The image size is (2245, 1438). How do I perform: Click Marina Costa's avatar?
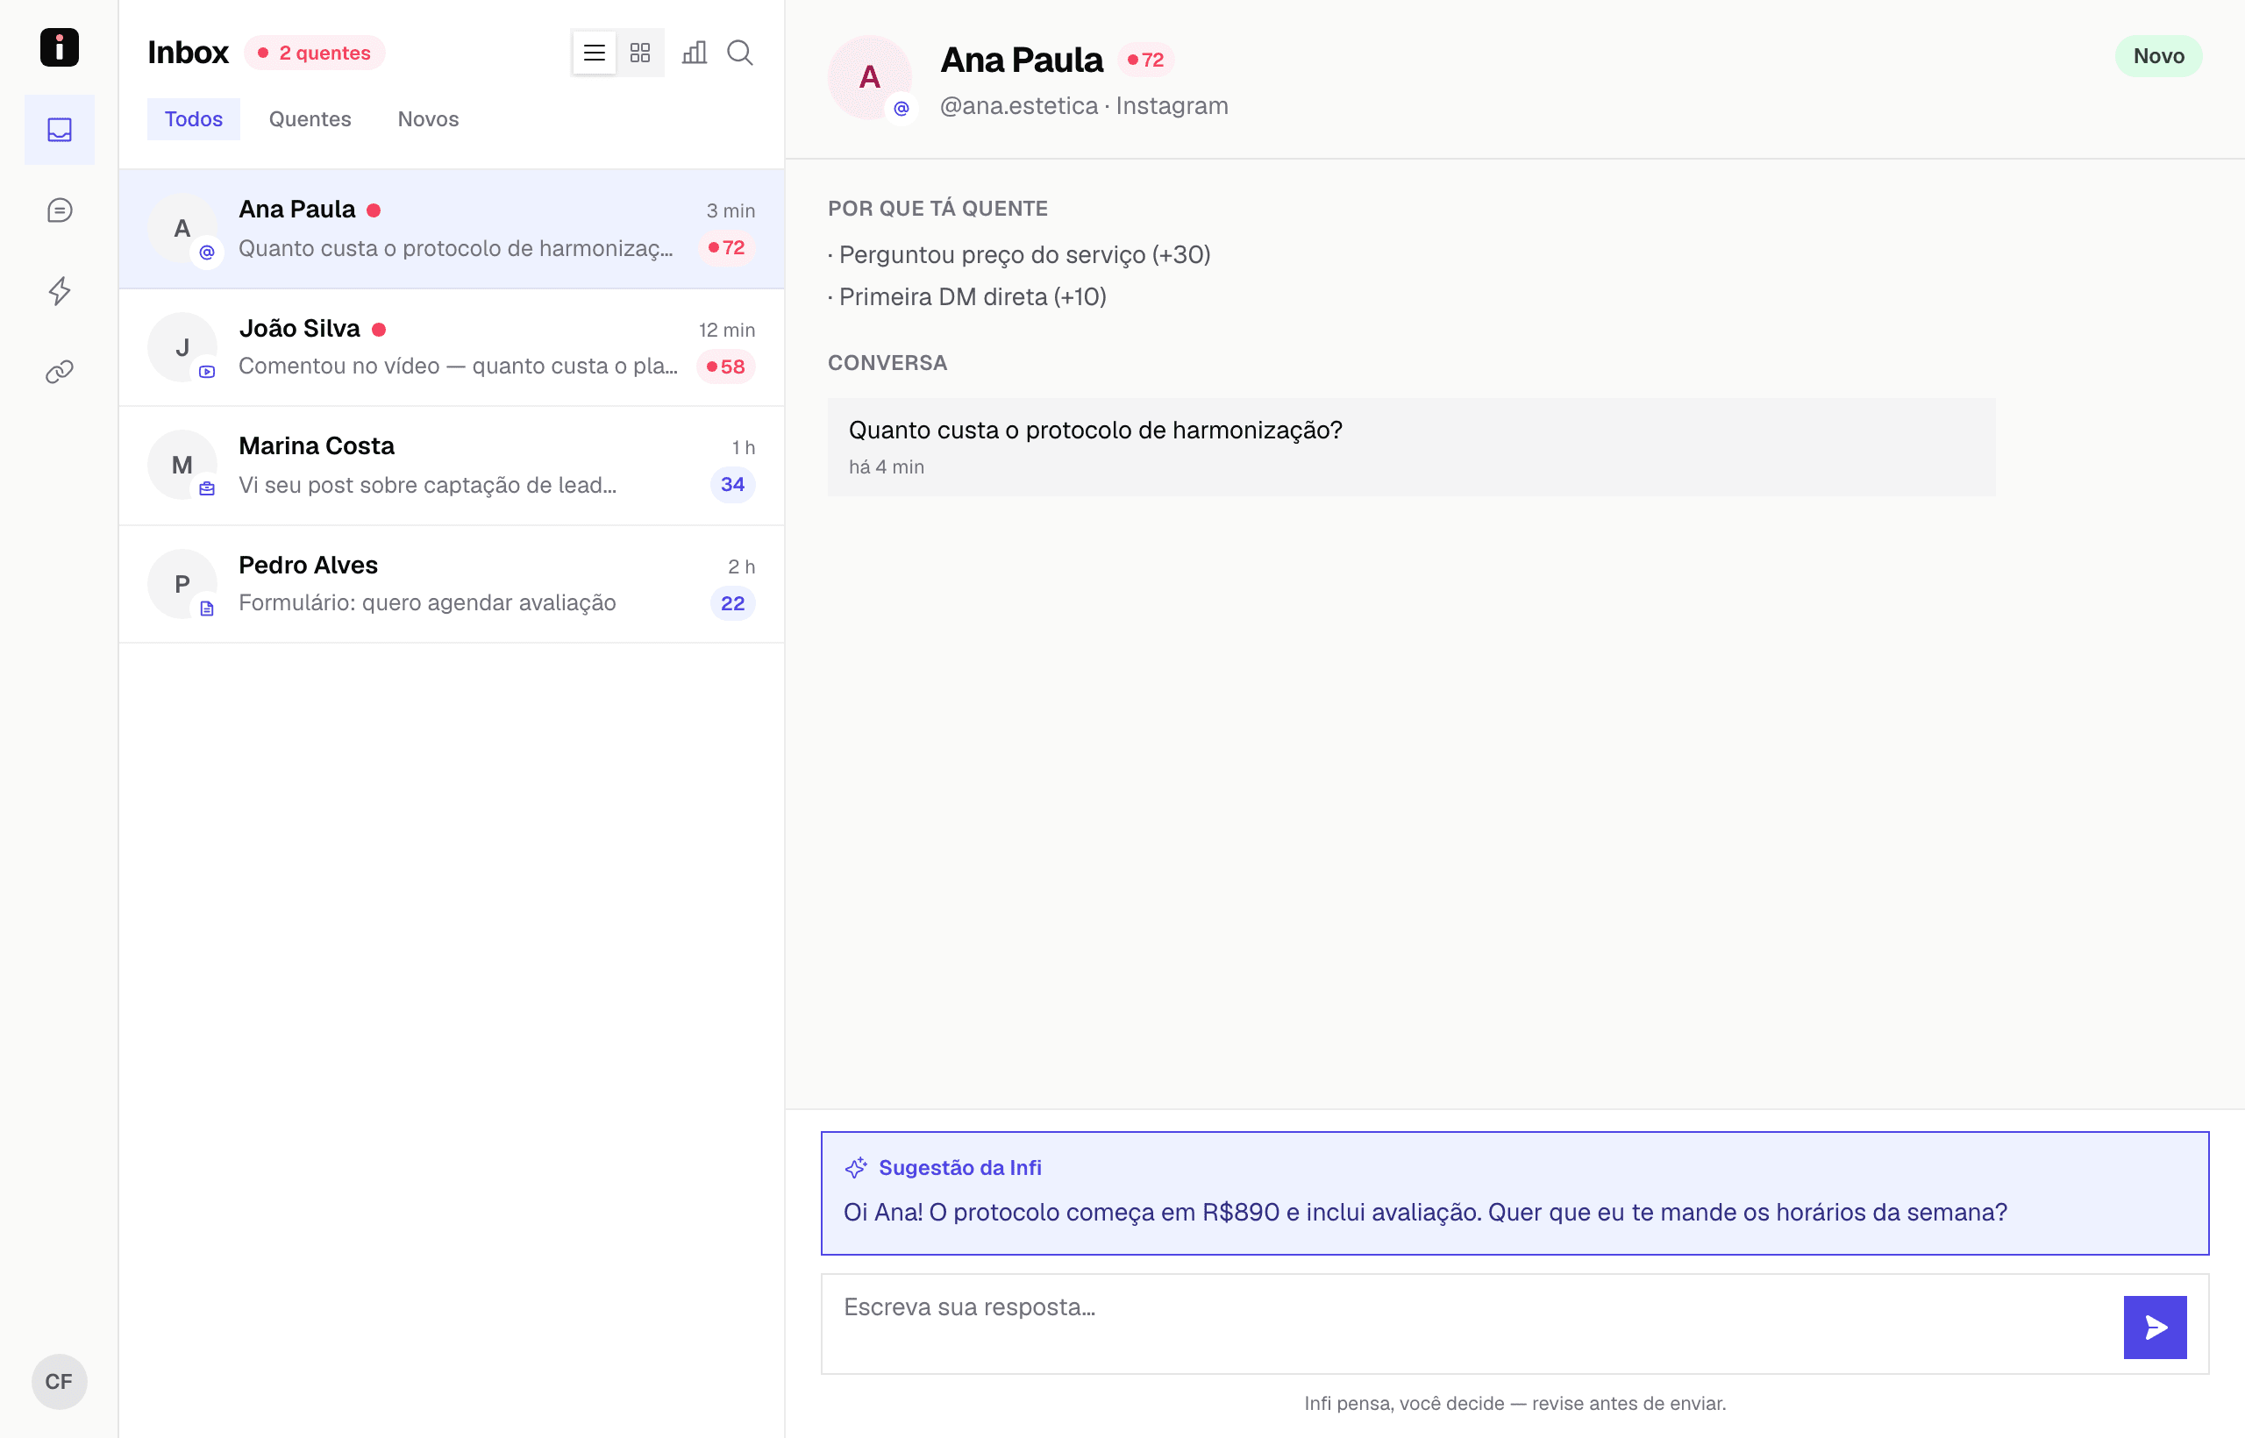182,465
